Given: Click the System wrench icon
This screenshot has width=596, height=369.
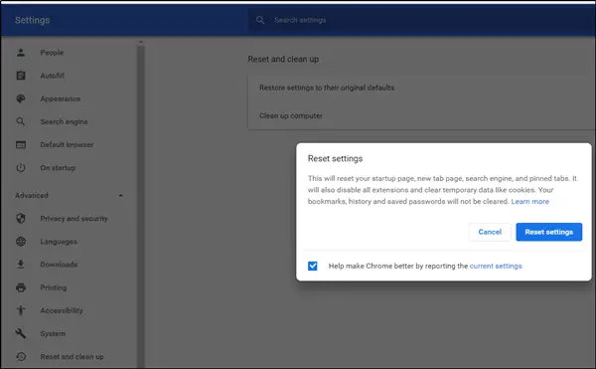Looking at the screenshot, I should pyautogui.click(x=21, y=333).
